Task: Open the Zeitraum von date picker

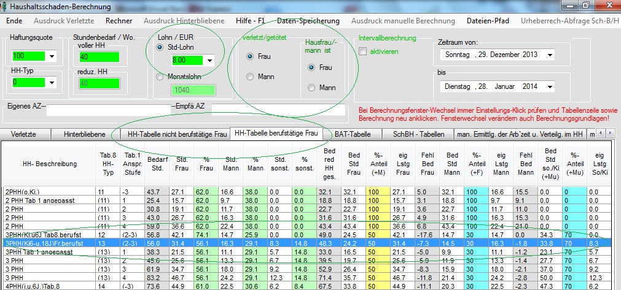Action: (x=548, y=55)
